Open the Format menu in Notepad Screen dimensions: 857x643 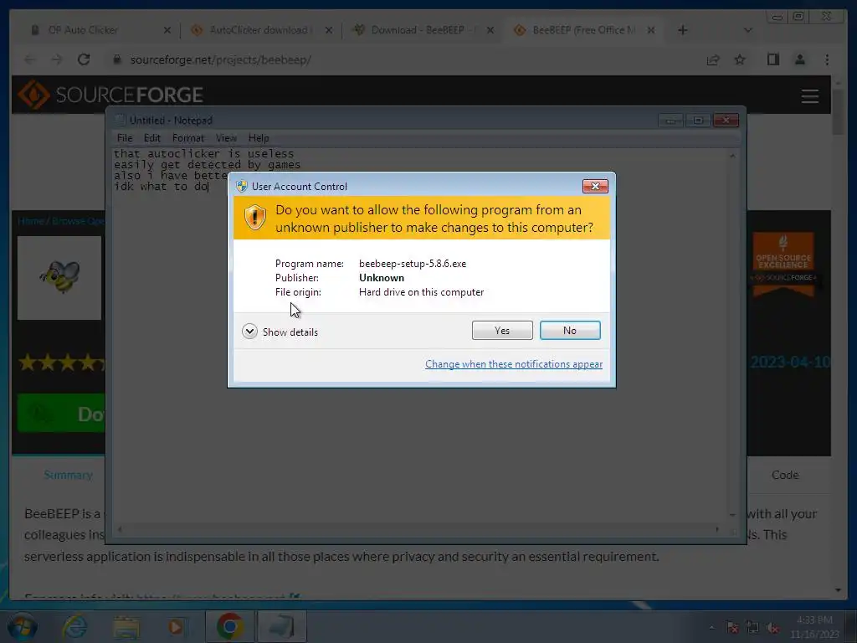coord(188,138)
